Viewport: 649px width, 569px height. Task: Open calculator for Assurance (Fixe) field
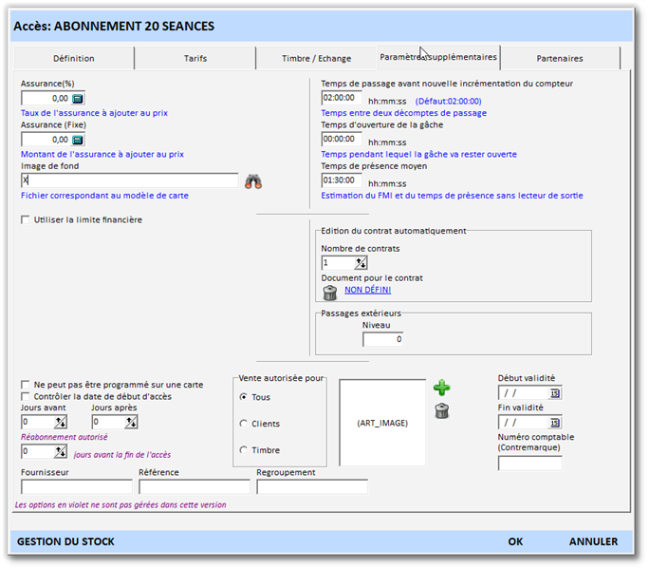[78, 140]
